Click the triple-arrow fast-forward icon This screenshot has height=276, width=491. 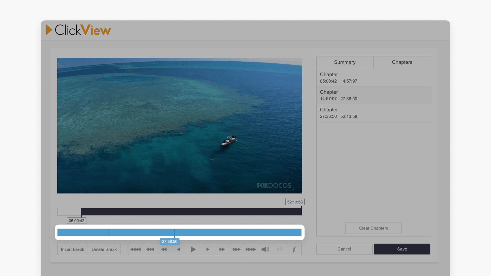(236, 249)
